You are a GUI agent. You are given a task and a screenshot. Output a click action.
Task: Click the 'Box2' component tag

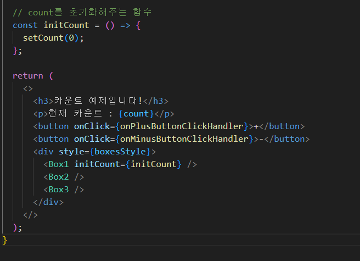tap(59, 177)
